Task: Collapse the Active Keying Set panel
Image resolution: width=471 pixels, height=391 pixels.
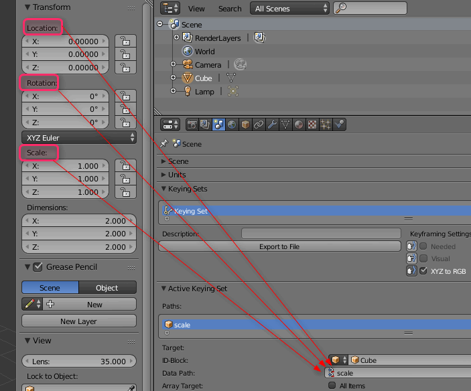Action: [x=163, y=289]
